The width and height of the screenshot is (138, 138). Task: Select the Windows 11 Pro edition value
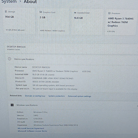coord(40,112)
